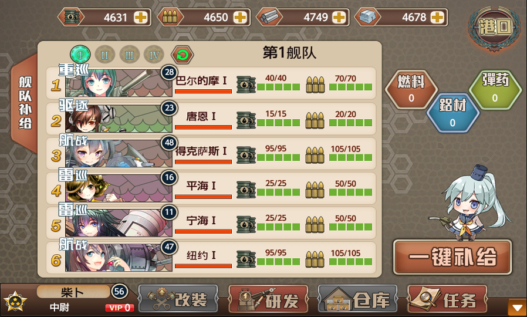Click 一键补给 one-click resupply button

(452, 257)
